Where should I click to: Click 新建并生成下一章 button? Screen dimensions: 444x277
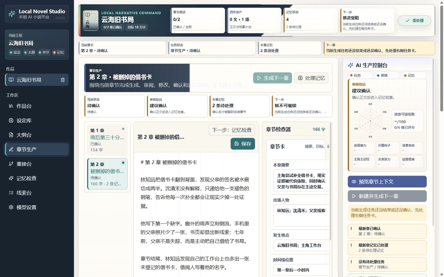tap(387, 196)
